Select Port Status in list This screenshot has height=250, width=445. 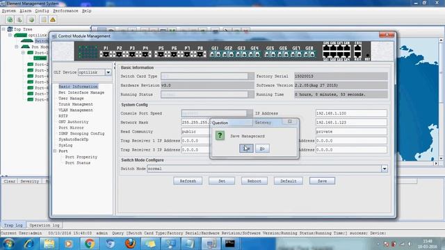click(78, 163)
